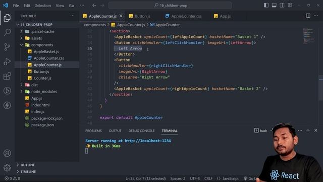The width and height of the screenshot is (323, 182).
Task: Open index.html in the explorer
Action: 40,105
